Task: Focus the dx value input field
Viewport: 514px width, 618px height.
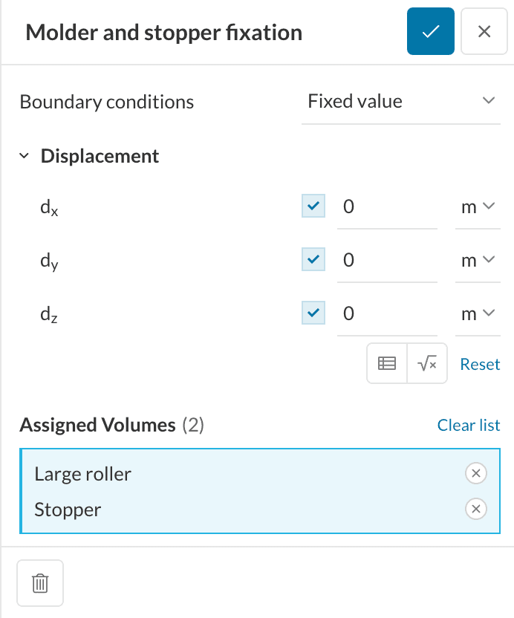Action: click(x=386, y=207)
